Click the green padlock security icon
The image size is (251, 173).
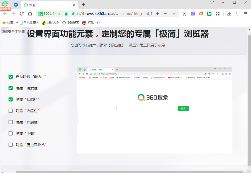66,14
